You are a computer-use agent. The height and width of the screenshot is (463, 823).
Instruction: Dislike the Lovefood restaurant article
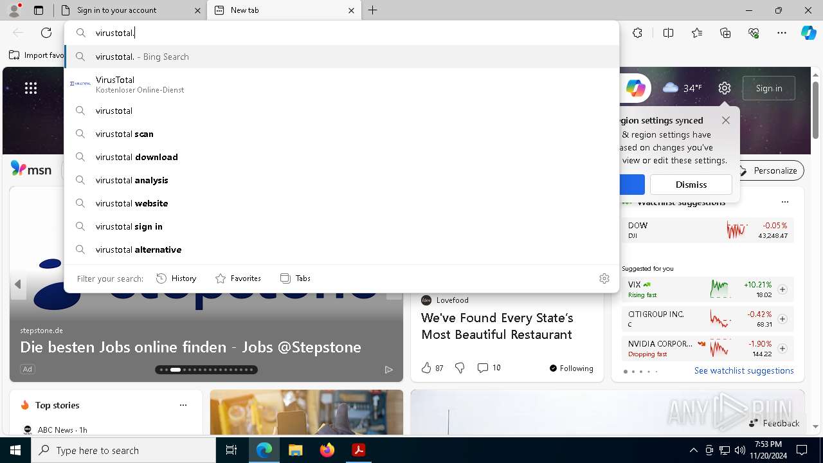460,368
